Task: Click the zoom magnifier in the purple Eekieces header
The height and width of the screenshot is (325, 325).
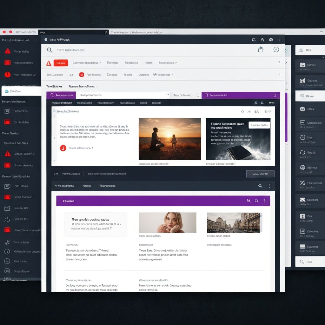Action: pyautogui.click(x=249, y=201)
